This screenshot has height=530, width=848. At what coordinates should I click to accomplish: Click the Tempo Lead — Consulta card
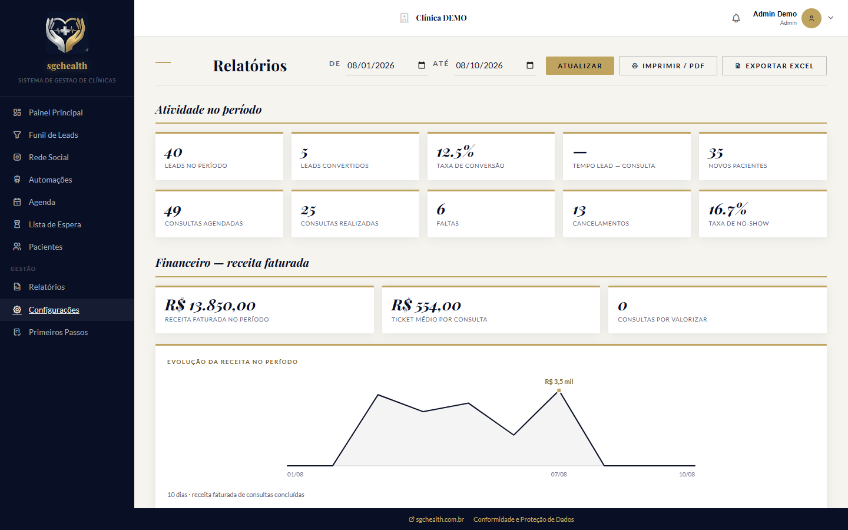627,156
